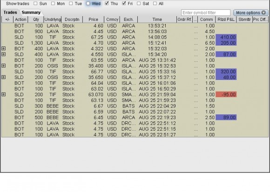Select the 320.00 realized P&L cell

tap(226, 72)
